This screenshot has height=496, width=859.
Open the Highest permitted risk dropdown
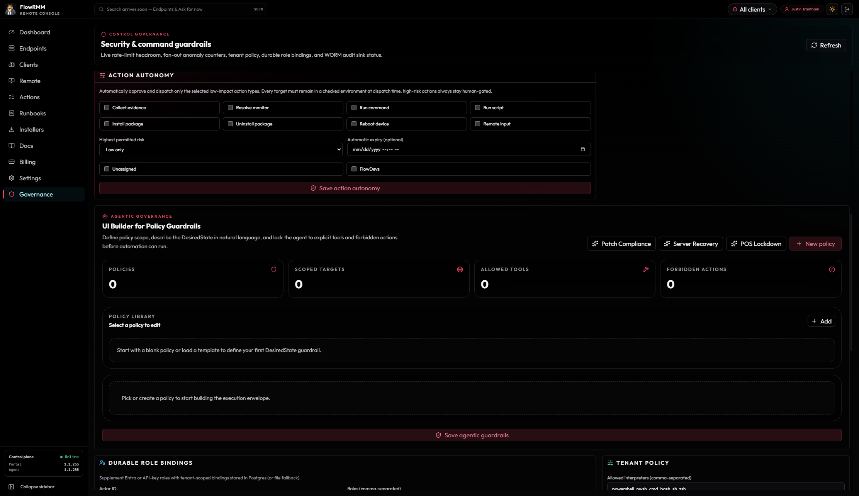(221, 150)
